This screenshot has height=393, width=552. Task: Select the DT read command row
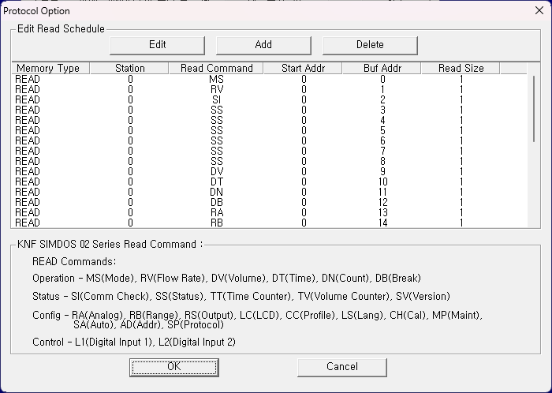tap(270, 182)
